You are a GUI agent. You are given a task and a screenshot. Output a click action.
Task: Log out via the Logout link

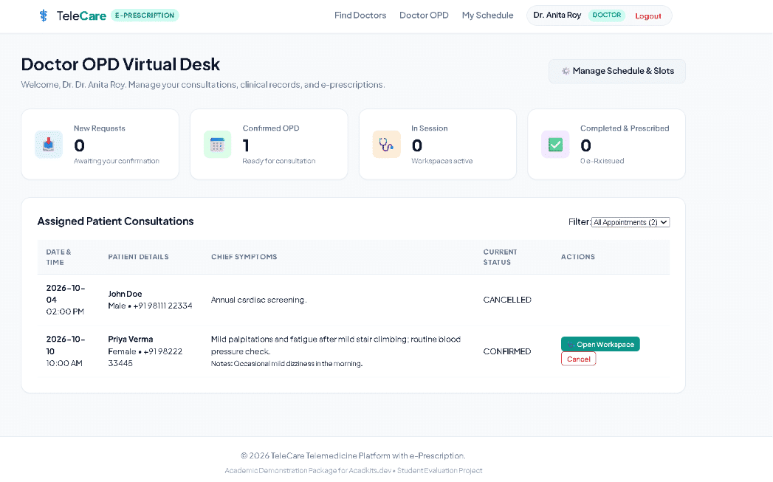coord(647,16)
